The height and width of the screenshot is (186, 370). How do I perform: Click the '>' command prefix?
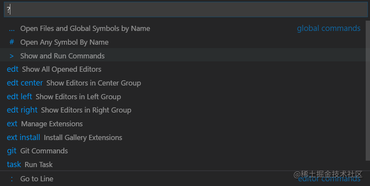pos(12,56)
